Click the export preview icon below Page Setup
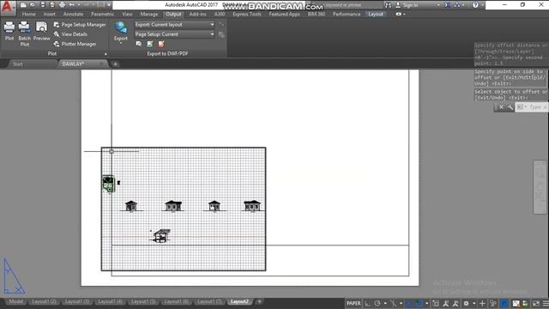This screenshot has width=549, height=309. click(139, 44)
